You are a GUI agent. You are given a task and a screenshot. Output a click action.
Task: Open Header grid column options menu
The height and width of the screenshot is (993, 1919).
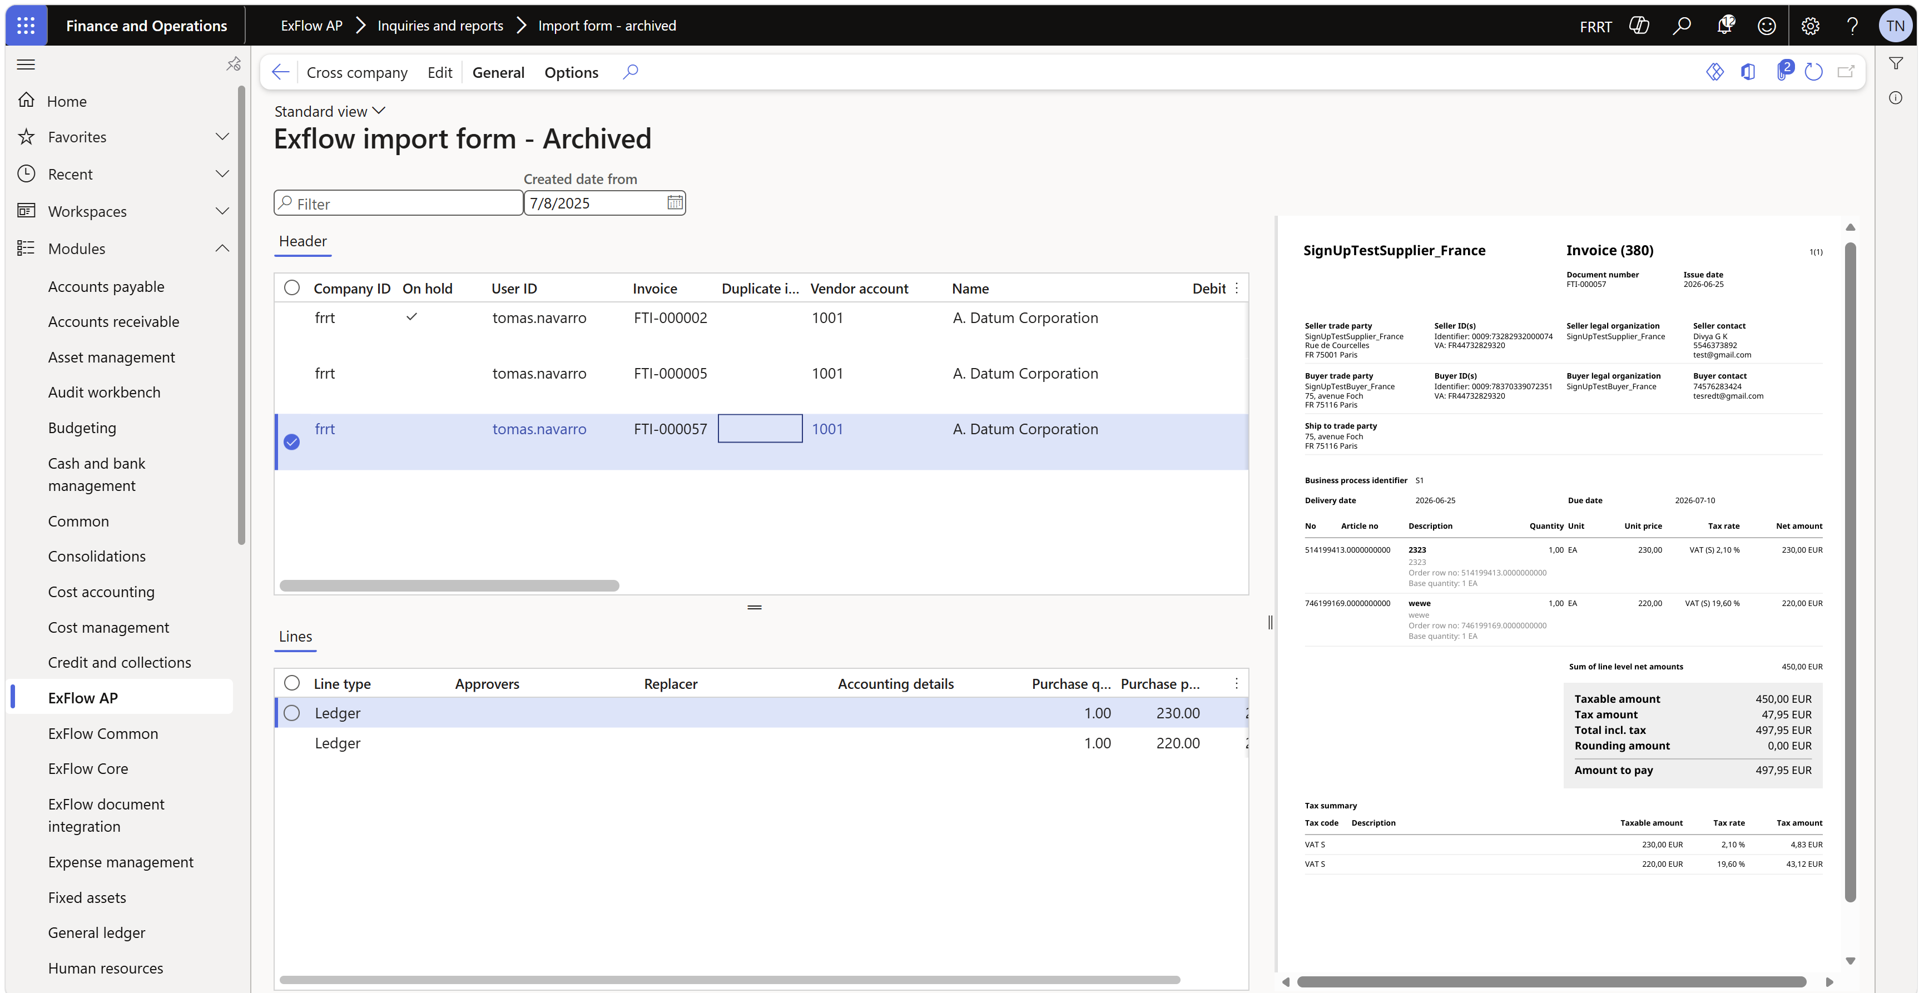(1237, 289)
